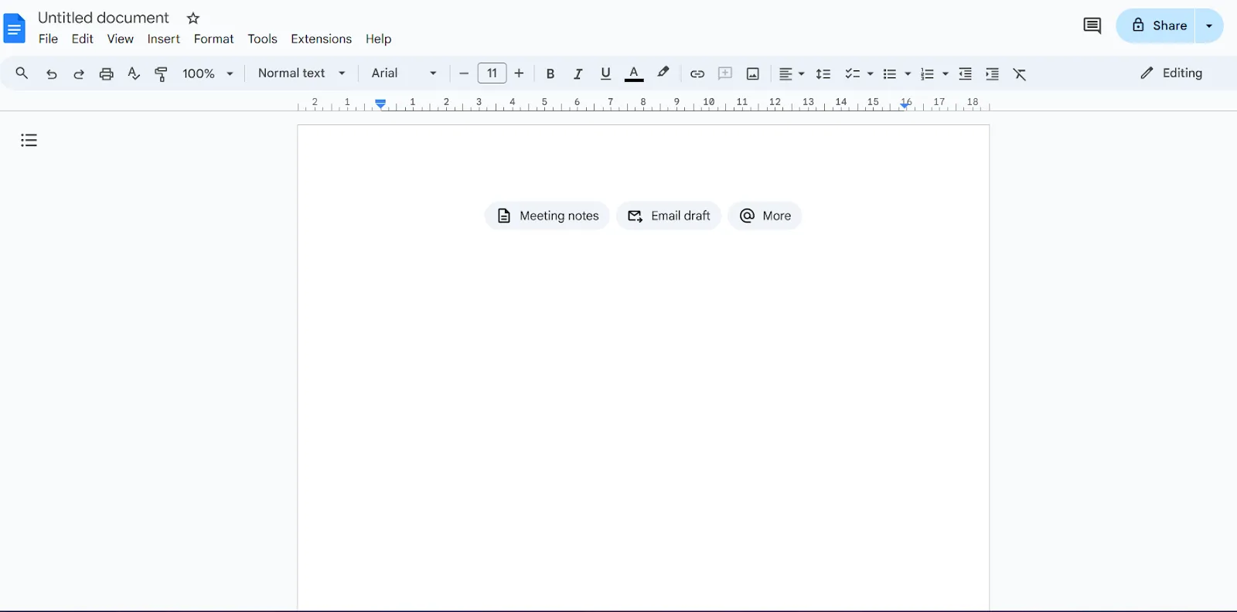Screen dimensions: 1237x612
Task: Undo the last action
Action: tap(51, 74)
